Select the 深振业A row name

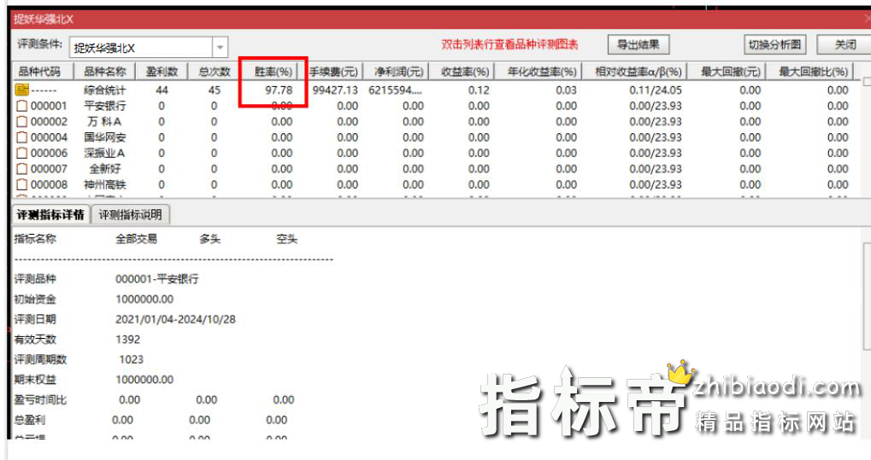click(105, 153)
